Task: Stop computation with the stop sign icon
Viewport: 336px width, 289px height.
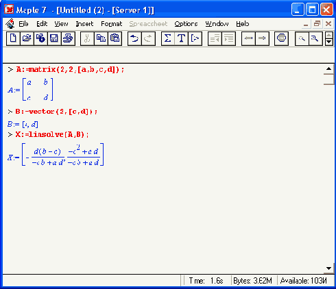Action: click(281, 38)
